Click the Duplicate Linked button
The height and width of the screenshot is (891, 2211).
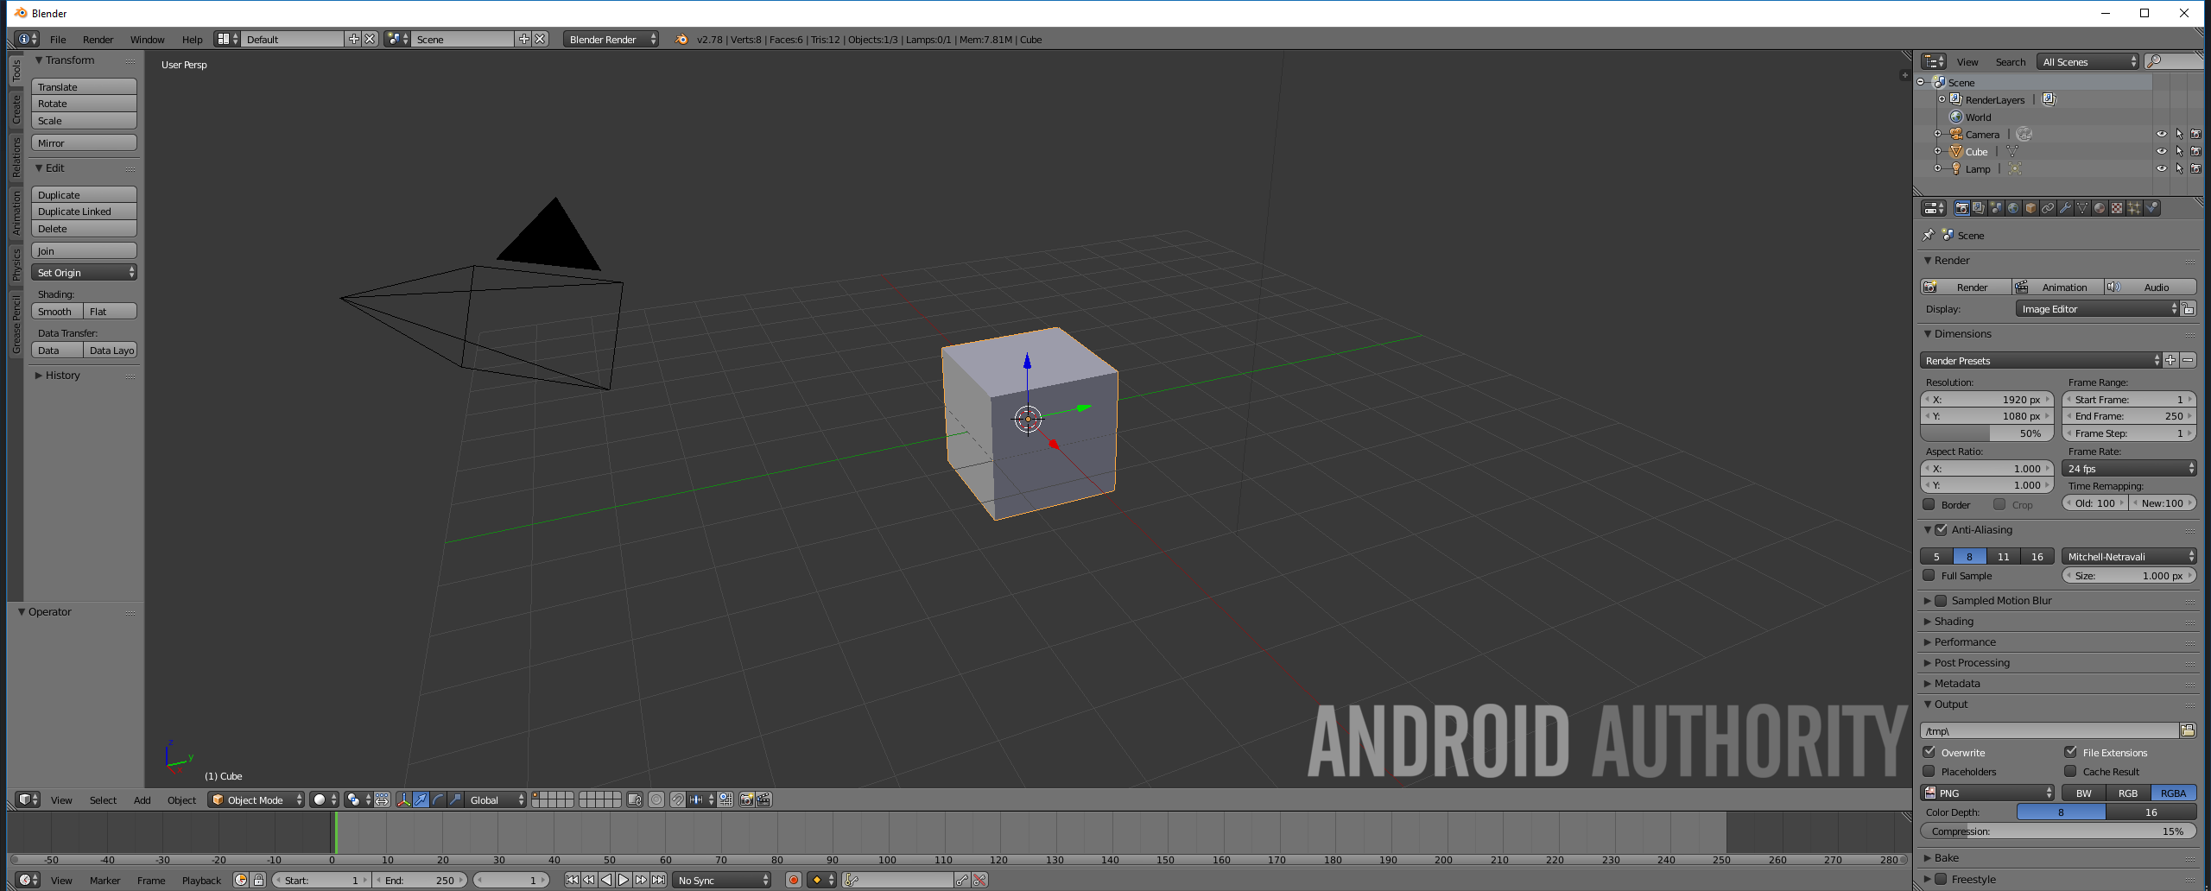(x=84, y=212)
